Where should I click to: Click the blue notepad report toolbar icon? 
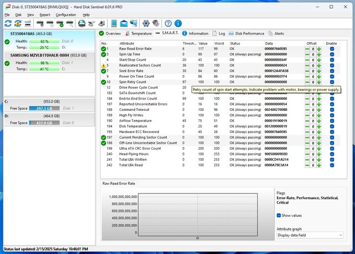click(x=114, y=23)
